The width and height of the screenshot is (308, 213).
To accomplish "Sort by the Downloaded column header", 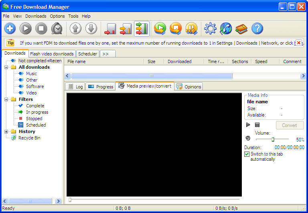I will pyautogui.click(x=184, y=61).
